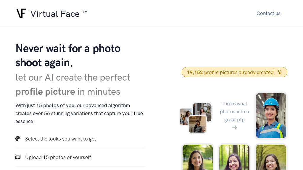Click the photo upload icon near 'Upload 15 photos'
303x170 pixels.
pos(18,157)
